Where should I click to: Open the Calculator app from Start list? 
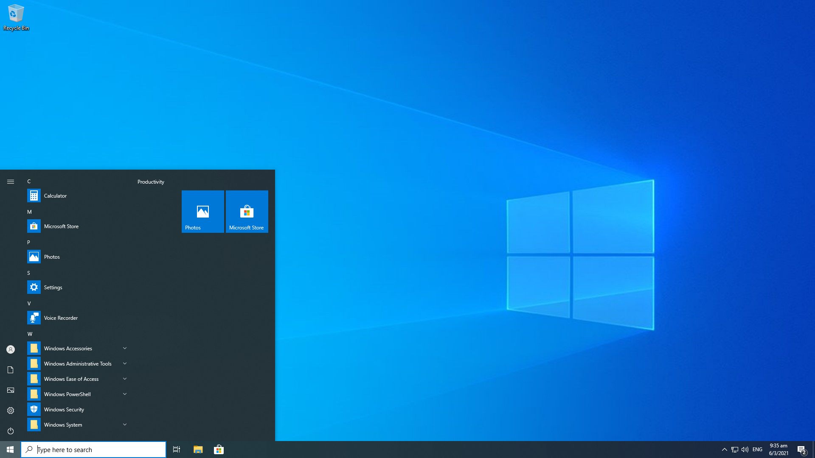tap(55, 196)
